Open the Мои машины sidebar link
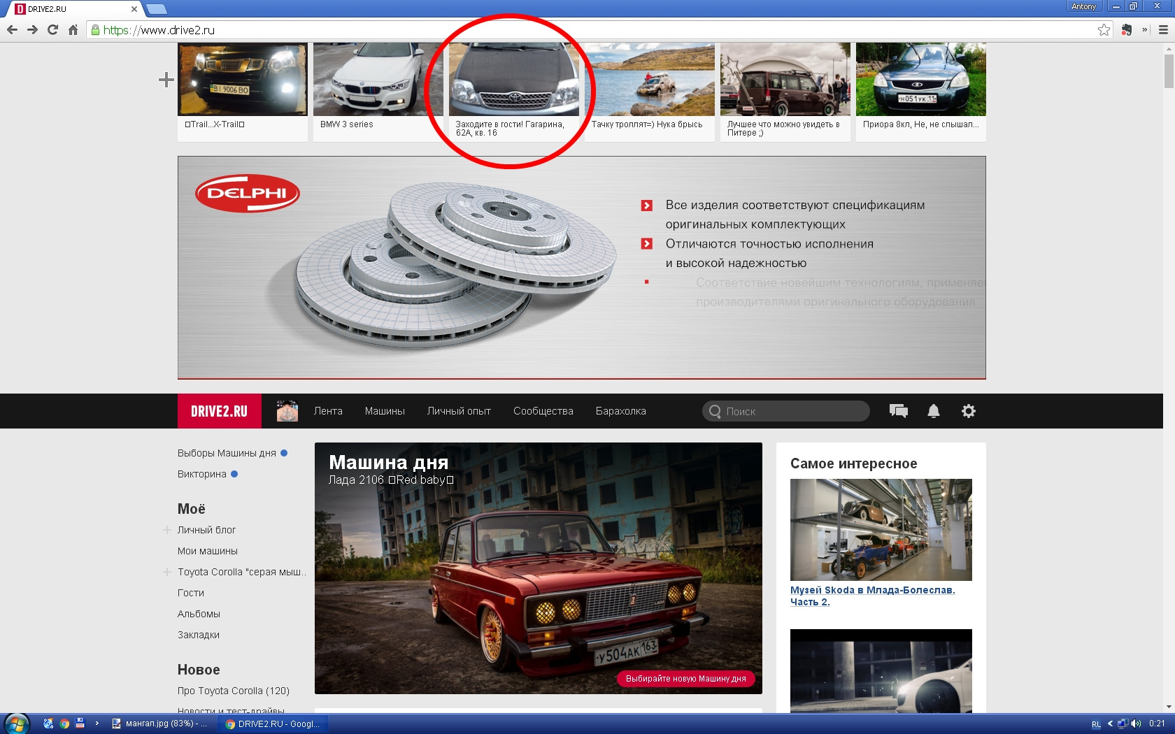Screen dimensions: 1175x734 coord(208,551)
